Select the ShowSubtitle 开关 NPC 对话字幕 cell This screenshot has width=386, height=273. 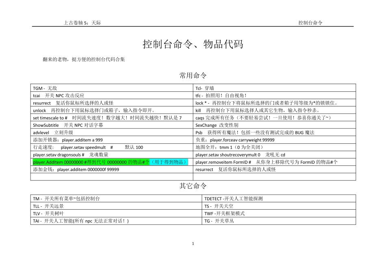click(x=112, y=125)
